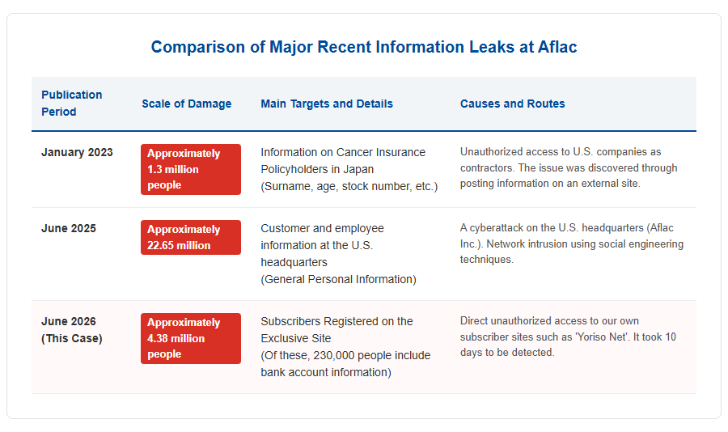Select the Scale of Damage column header
This screenshot has width=728, height=432.
[186, 104]
